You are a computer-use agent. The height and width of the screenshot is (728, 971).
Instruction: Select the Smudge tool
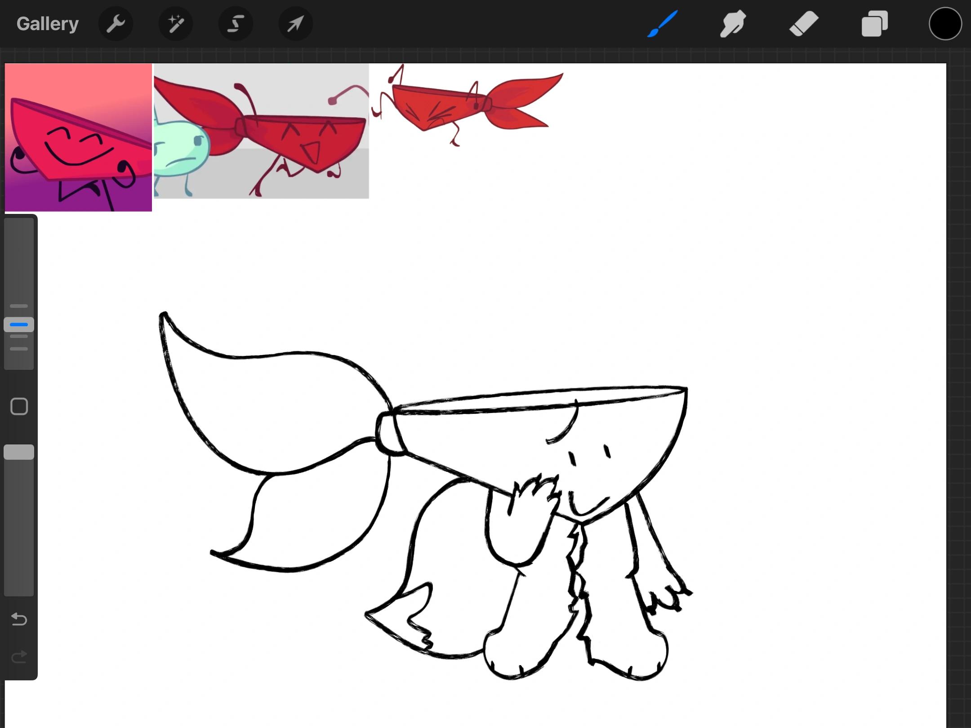(733, 23)
